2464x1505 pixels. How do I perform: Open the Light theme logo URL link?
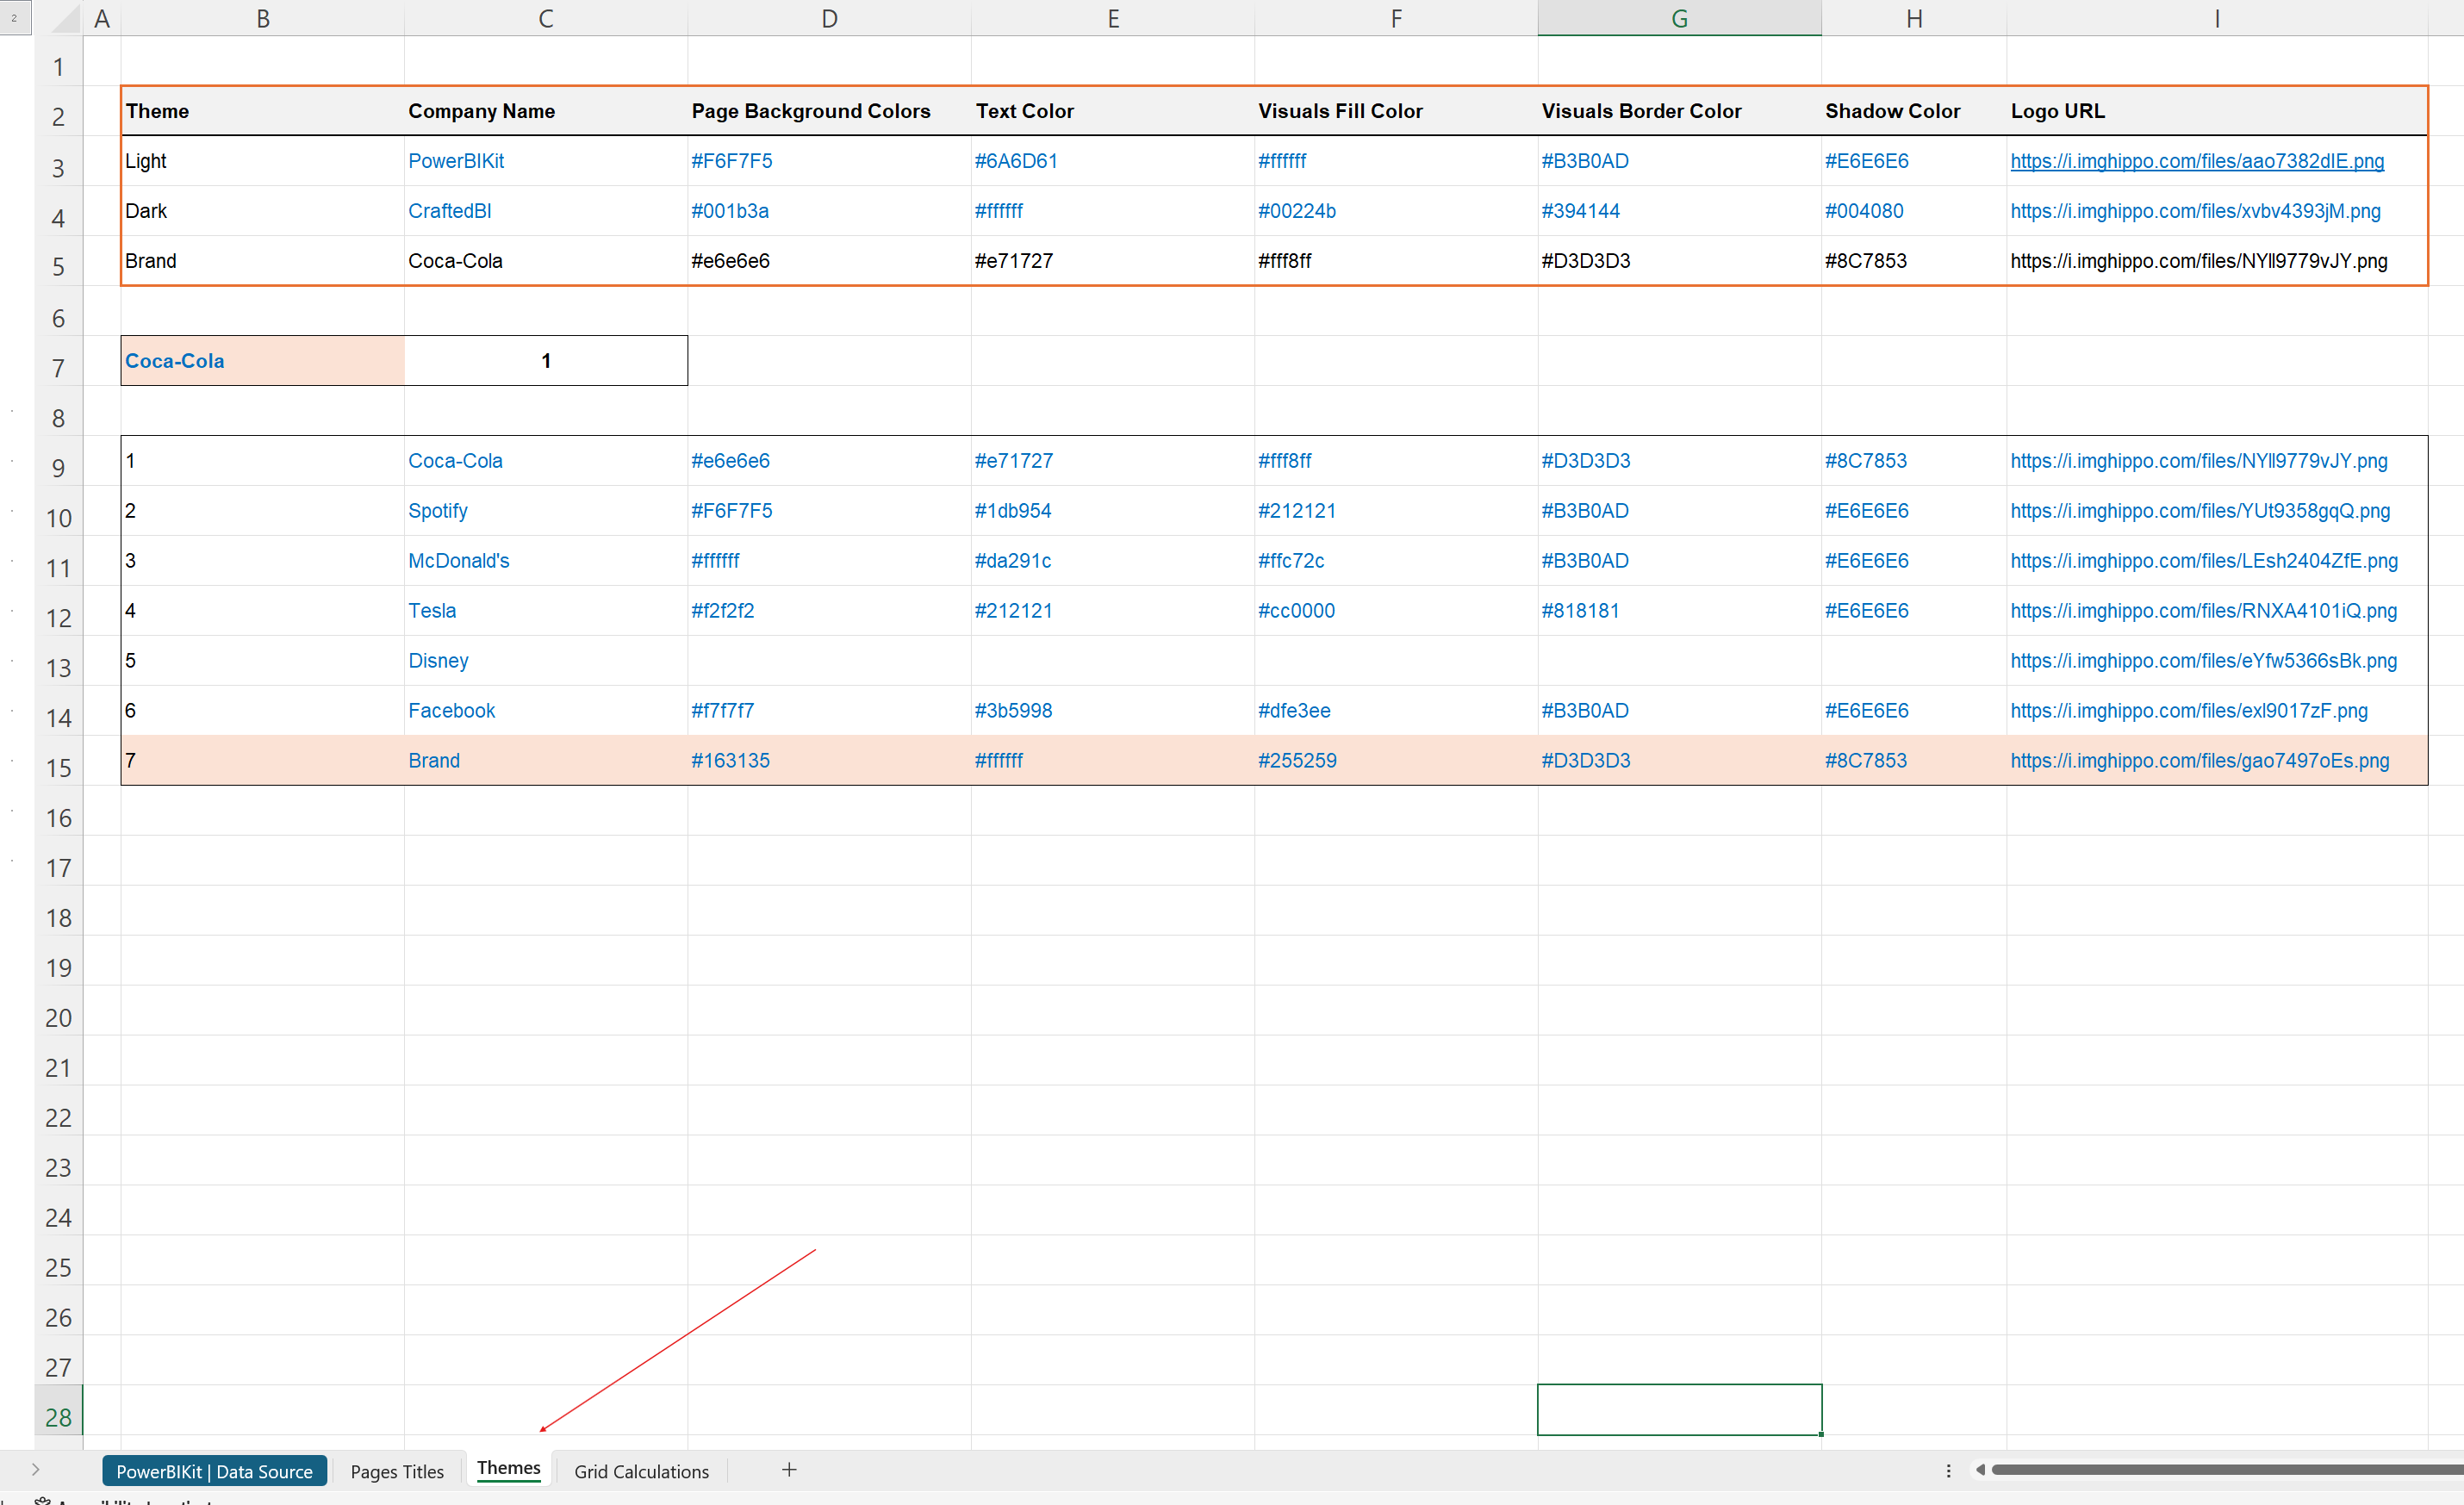point(2196,161)
